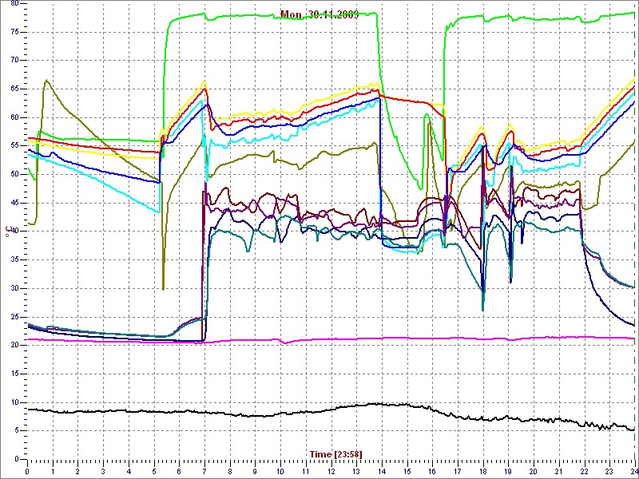
Task: Select the 35 temperature axis label
Action: (x=14, y=260)
